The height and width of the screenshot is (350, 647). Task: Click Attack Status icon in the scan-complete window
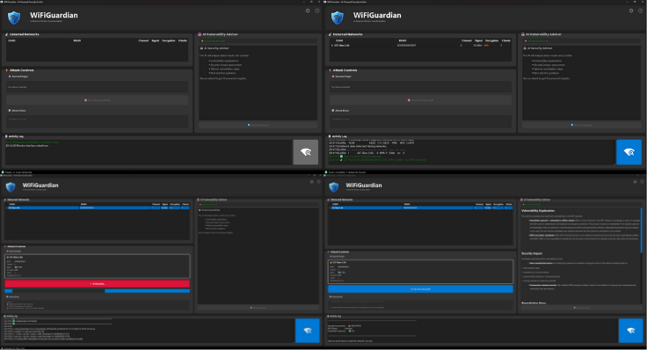click(332, 110)
